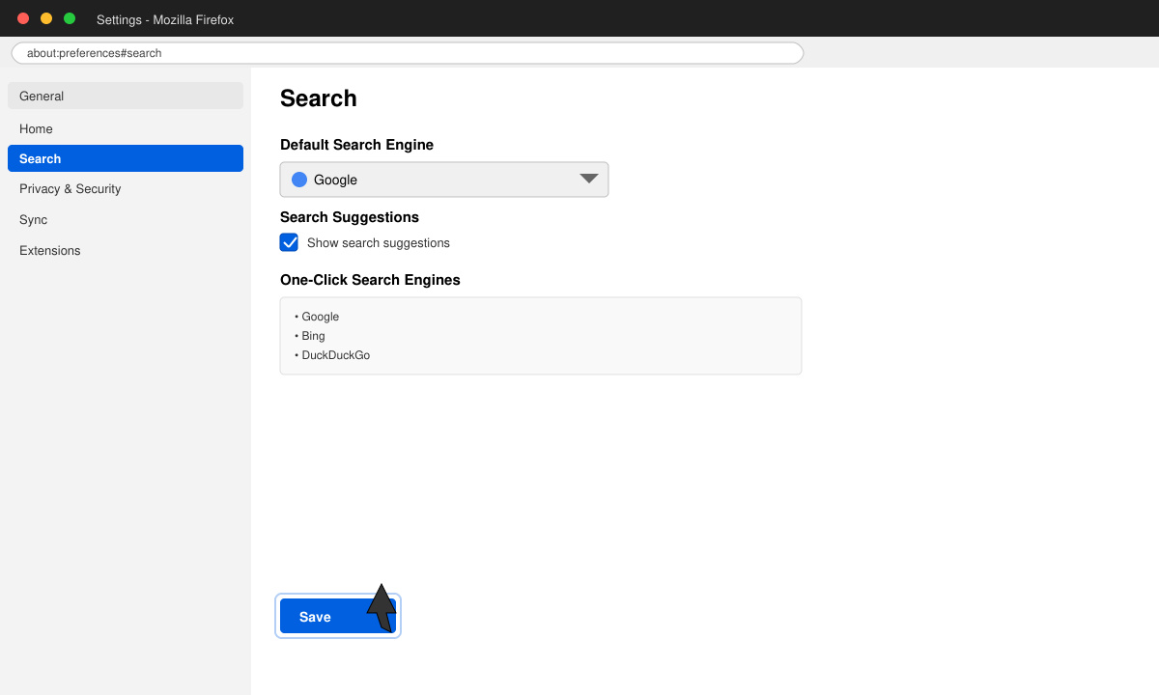Click the "Show search suggestions" label
The height and width of the screenshot is (695, 1159).
pyautogui.click(x=379, y=243)
